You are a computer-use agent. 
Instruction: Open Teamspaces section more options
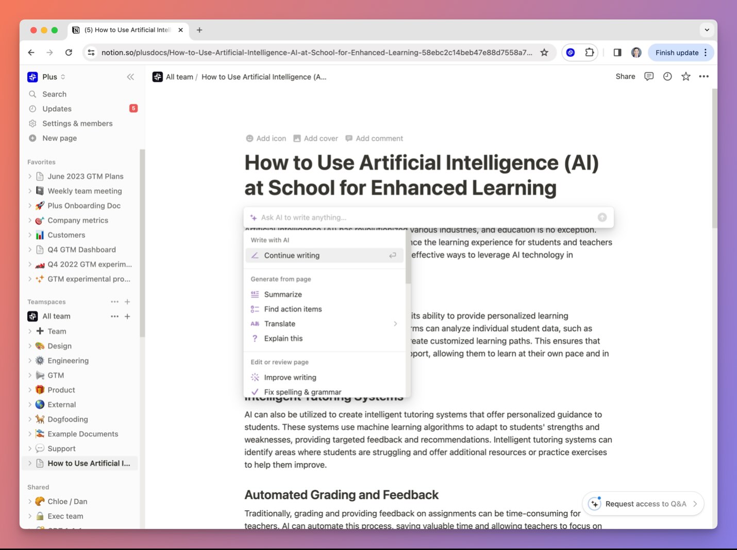point(114,301)
